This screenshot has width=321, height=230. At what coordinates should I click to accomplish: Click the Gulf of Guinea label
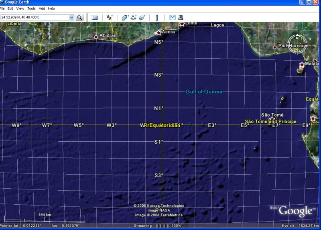(x=204, y=92)
